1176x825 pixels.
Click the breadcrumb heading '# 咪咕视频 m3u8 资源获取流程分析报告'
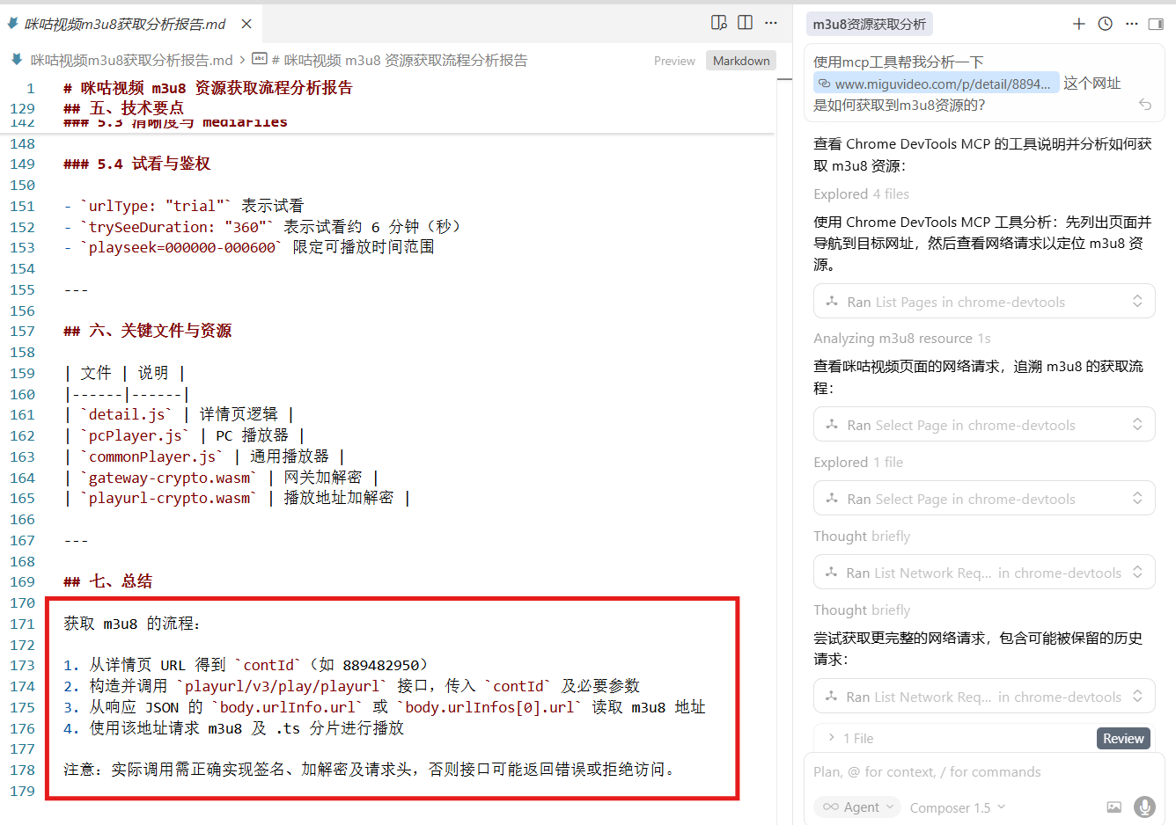(399, 61)
